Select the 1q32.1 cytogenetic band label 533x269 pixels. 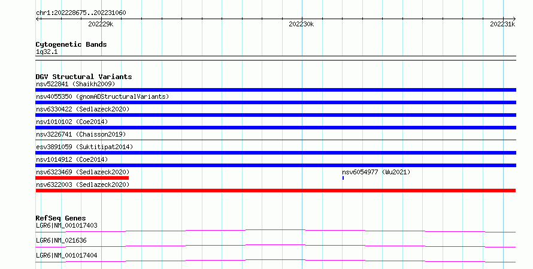pos(47,52)
